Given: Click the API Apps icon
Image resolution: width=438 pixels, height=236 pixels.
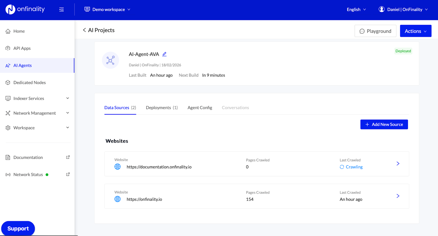Looking at the screenshot, I should pos(8,48).
